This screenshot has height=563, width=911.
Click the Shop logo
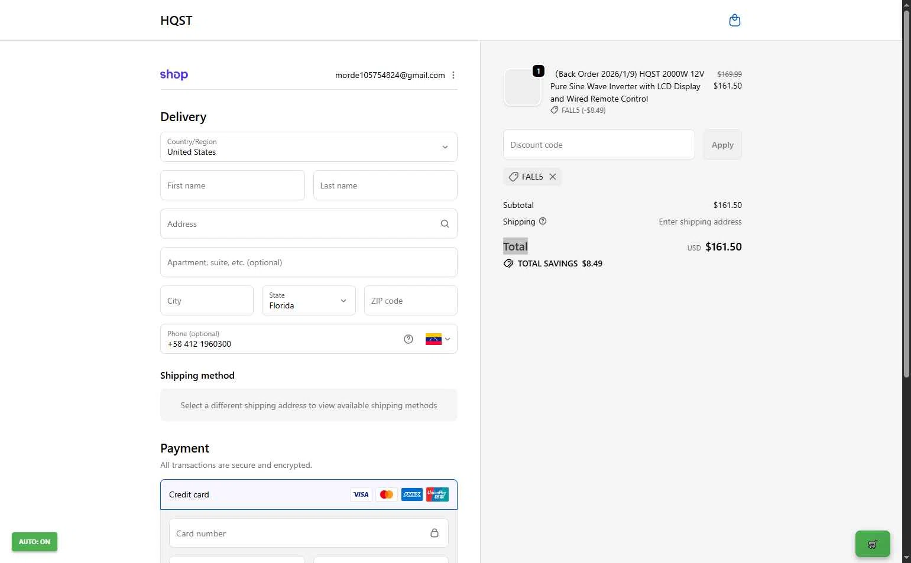tap(174, 74)
